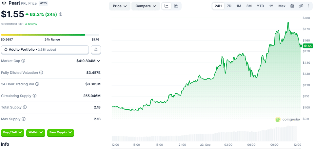Screen dimensions: 315x149
Task: Select the 3M time range
Action: pos(249,6)
